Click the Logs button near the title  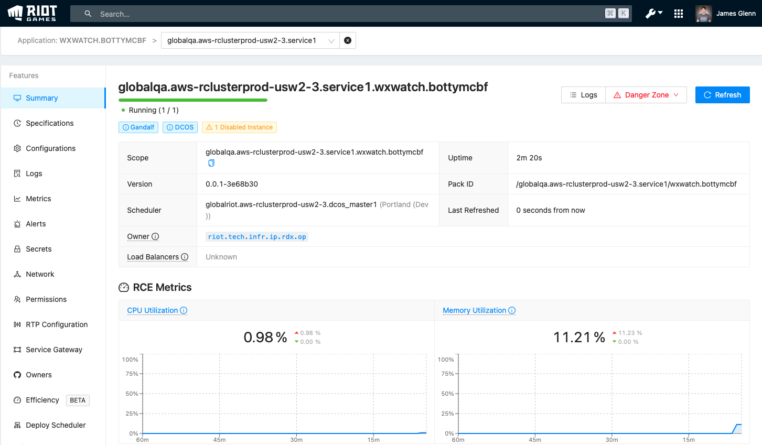583,95
